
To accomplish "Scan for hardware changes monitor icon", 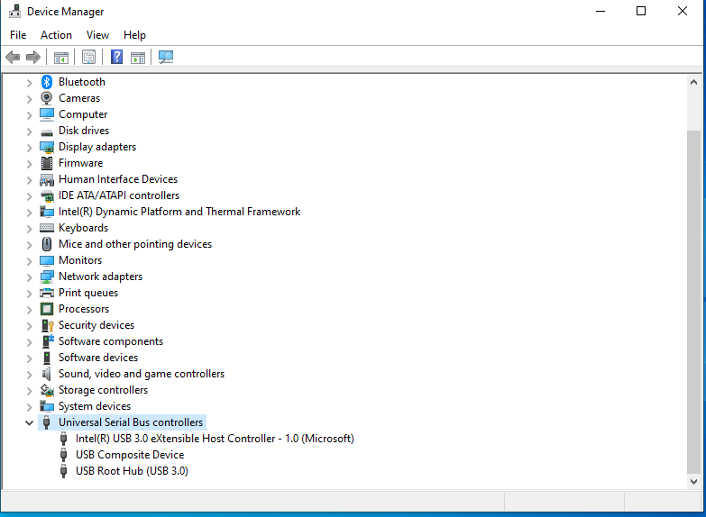I will [166, 57].
